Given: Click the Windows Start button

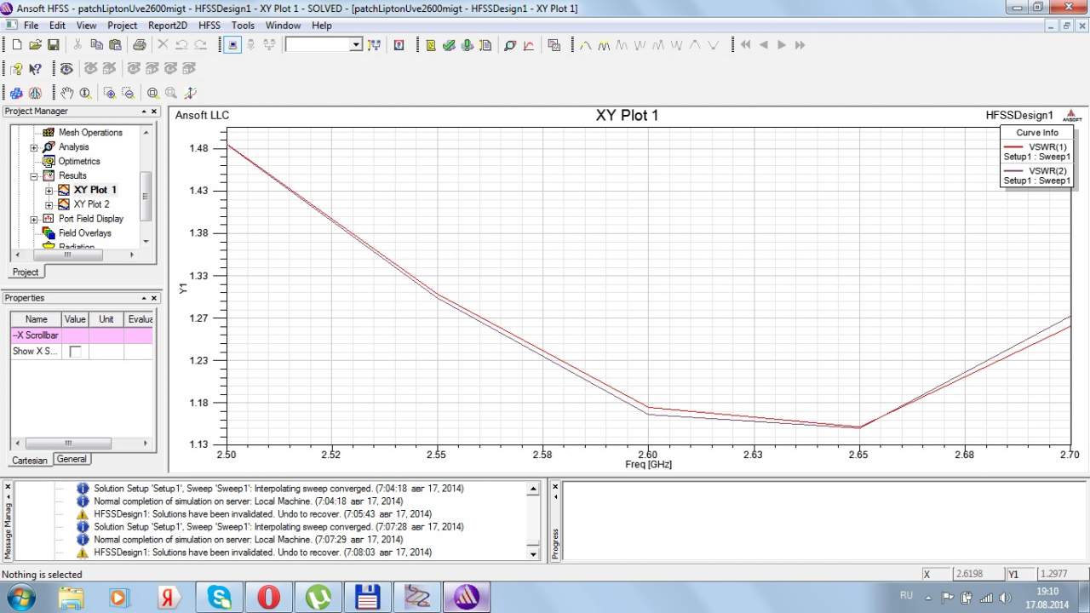Looking at the screenshot, I should point(20,597).
